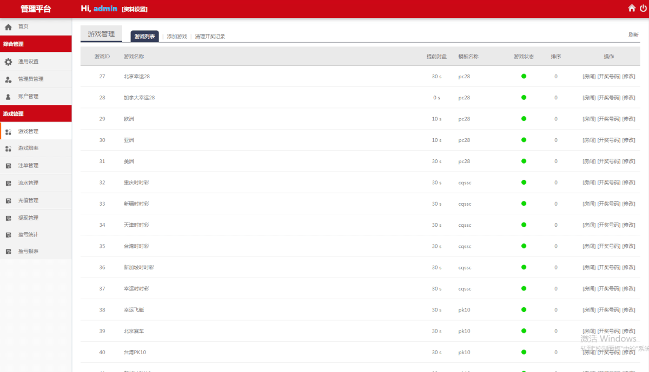This screenshot has height=372, width=649.
Task: Toggle status dot for 重庆时时彩
Action: point(524,182)
